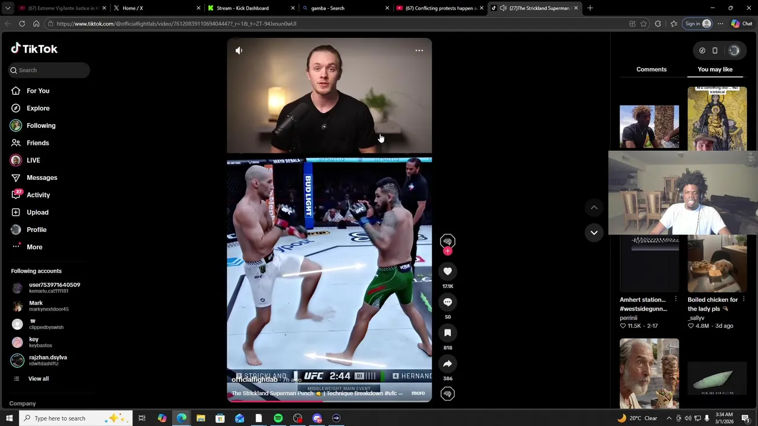
Task: Open rajzhan.dsylva following account
Action: click(39, 360)
